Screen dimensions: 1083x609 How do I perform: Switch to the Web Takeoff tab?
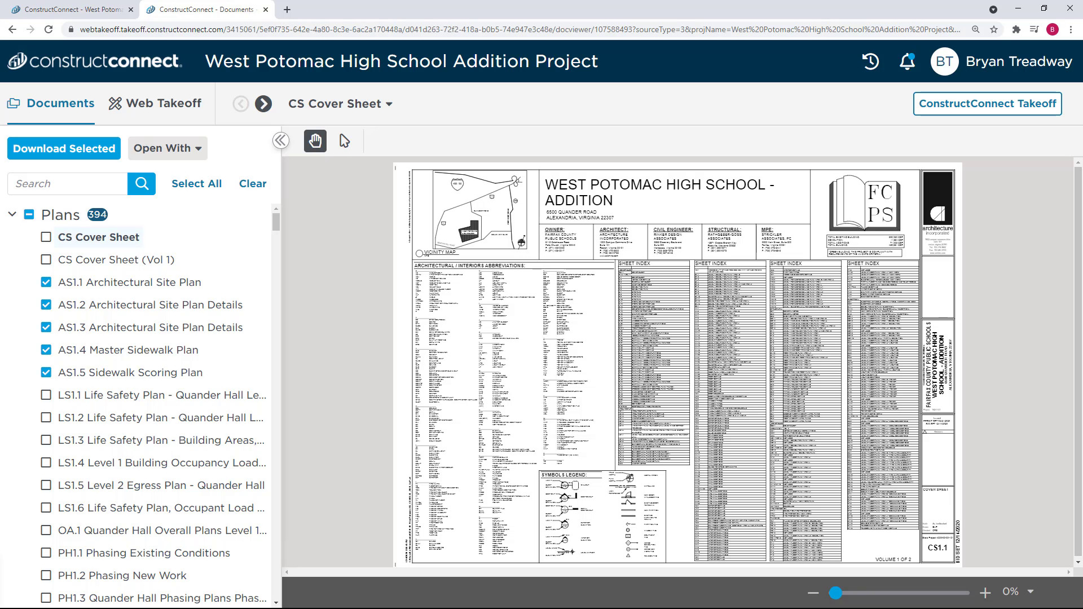click(155, 103)
